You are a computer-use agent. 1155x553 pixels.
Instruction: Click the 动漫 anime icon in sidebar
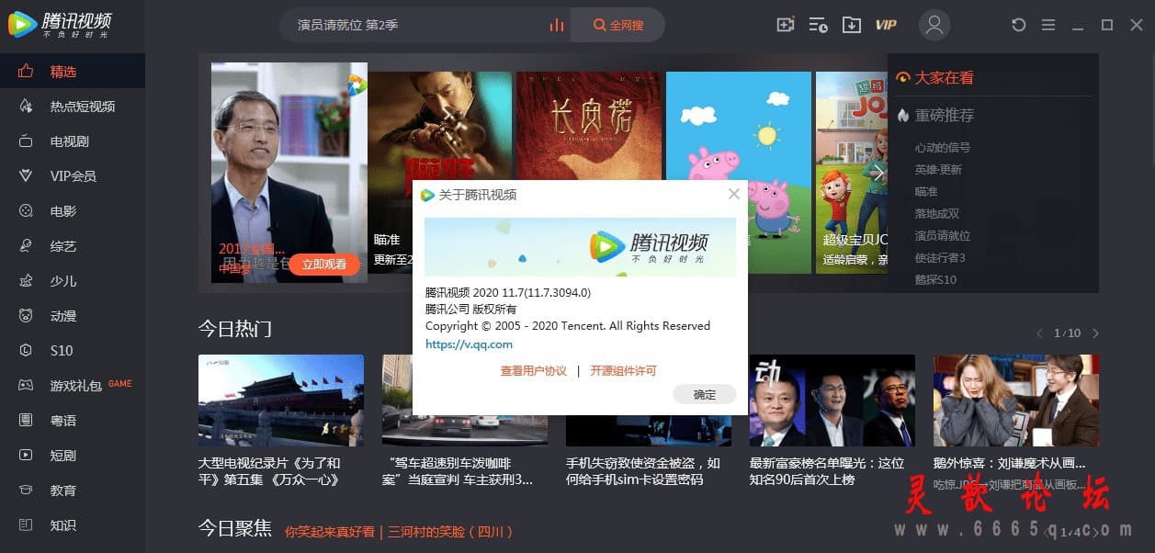(26, 316)
